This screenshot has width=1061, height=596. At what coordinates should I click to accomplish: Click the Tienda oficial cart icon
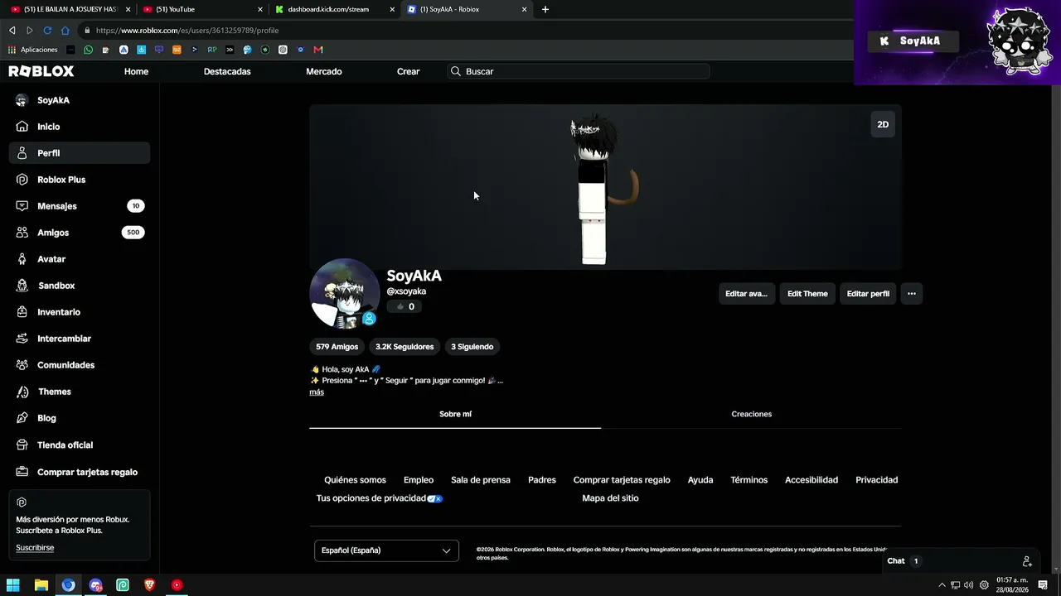click(22, 445)
